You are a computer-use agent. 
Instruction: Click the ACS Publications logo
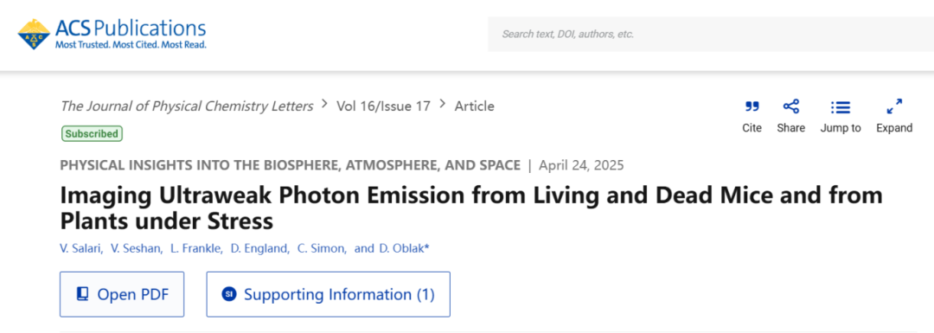point(112,35)
